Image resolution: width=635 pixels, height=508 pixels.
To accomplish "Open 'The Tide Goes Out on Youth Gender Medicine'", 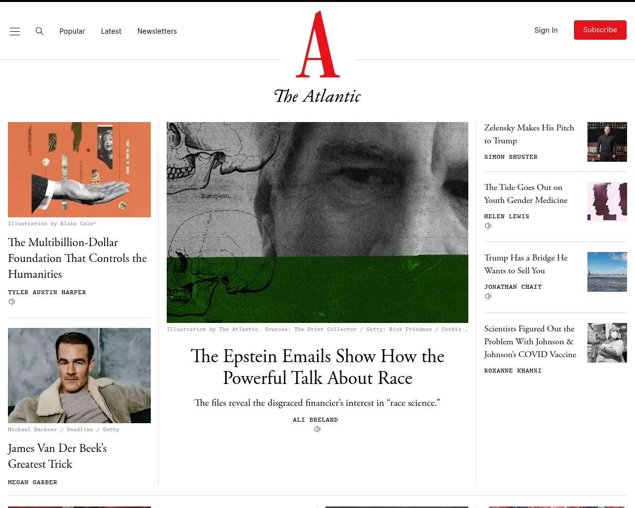I will (x=526, y=193).
